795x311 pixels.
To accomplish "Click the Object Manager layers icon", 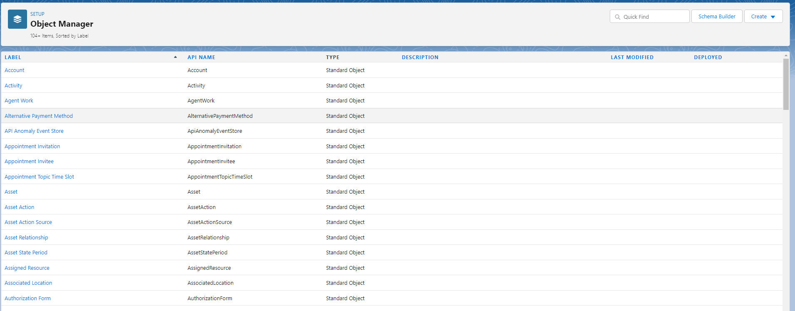I will click(17, 19).
